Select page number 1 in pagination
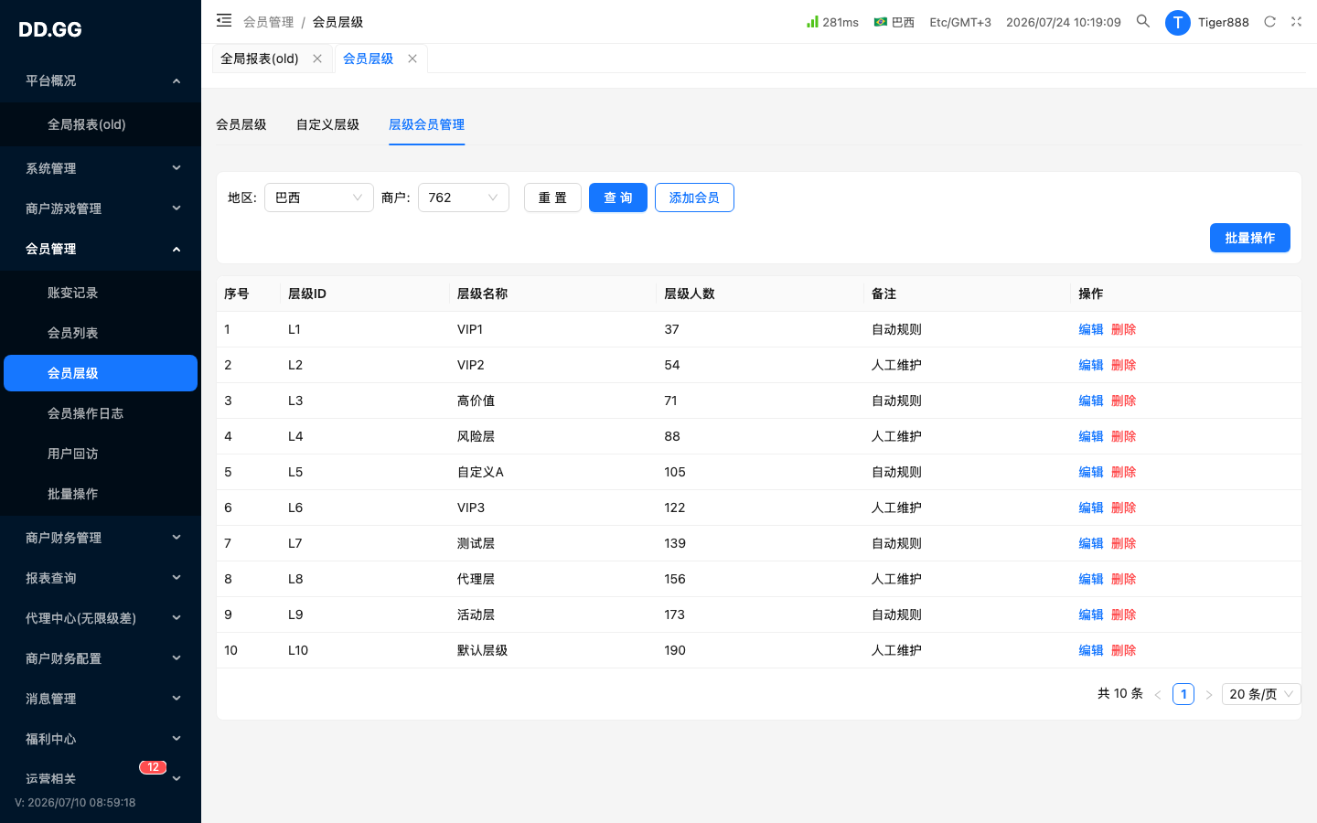The width and height of the screenshot is (1317, 823). point(1183,694)
